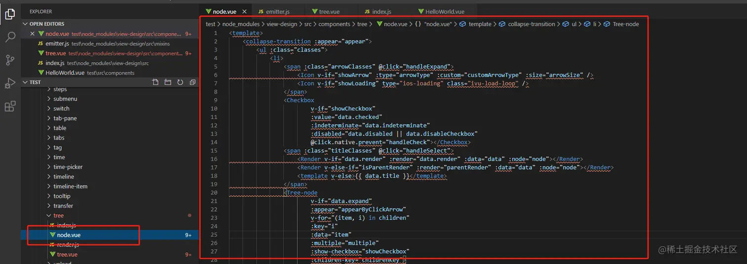The height and width of the screenshot is (264, 747).
Task: Click the EXPLORER panel title
Action: pyautogui.click(x=41, y=11)
